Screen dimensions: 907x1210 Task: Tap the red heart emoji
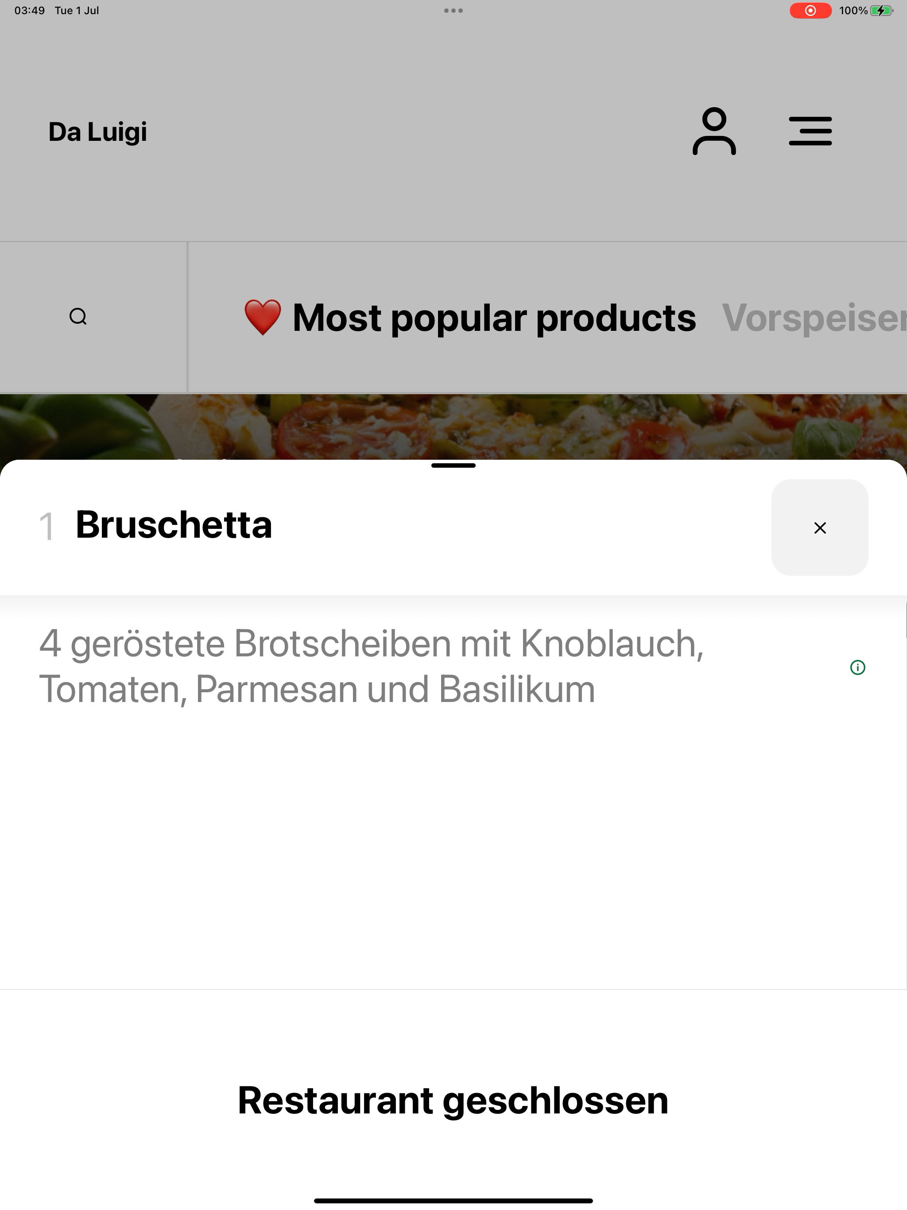pos(263,317)
